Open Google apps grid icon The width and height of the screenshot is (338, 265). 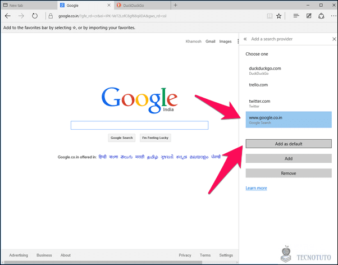(x=238, y=42)
